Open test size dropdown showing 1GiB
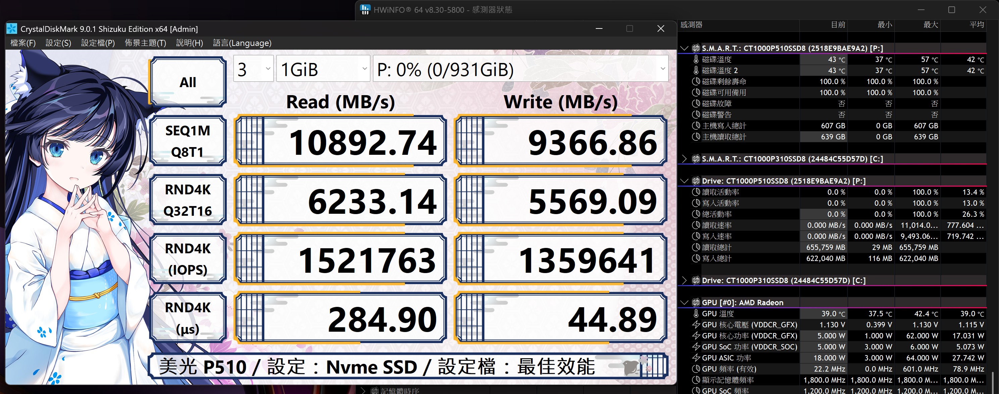 tap(323, 69)
